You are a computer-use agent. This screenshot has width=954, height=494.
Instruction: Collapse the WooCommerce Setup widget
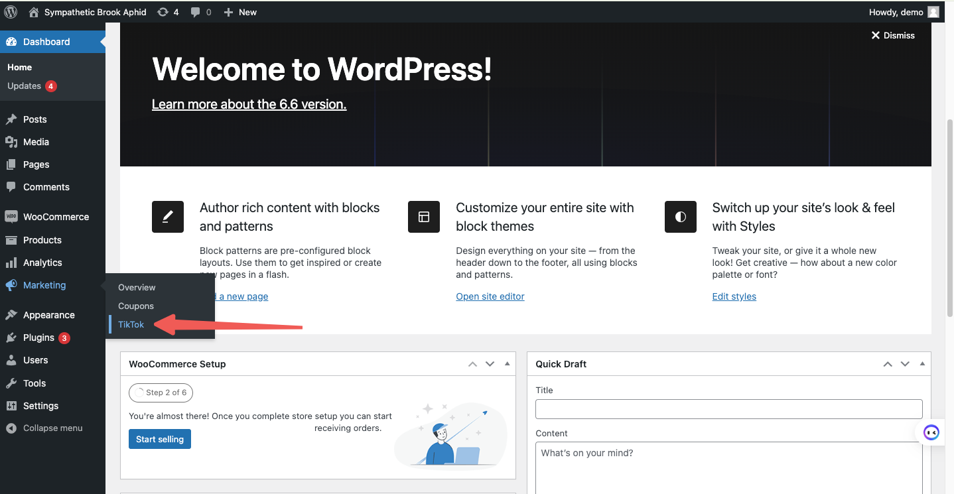pyautogui.click(x=507, y=364)
